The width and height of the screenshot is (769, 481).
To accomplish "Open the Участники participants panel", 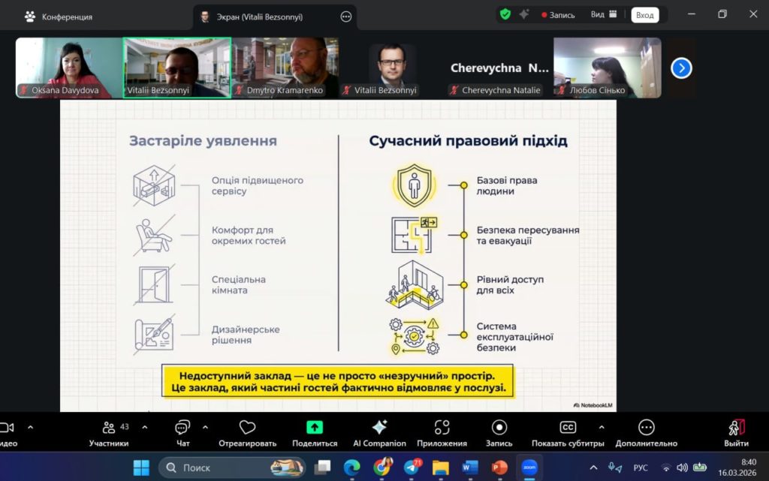I will pyautogui.click(x=109, y=432).
